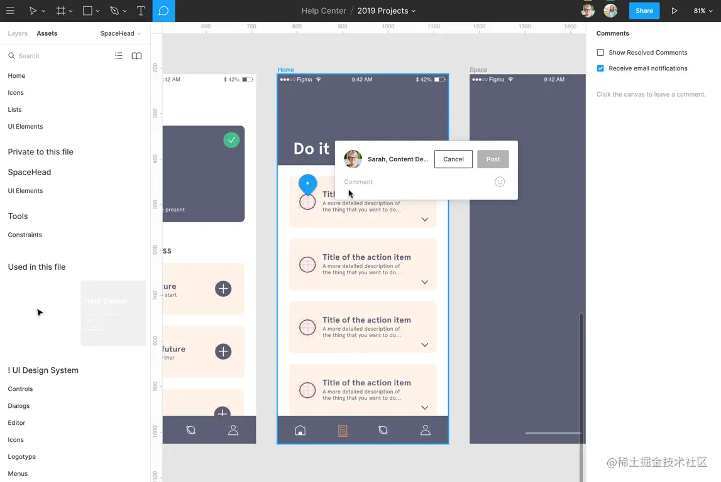Open the Lists assets category
This screenshot has width=721, height=482.
tap(14, 109)
